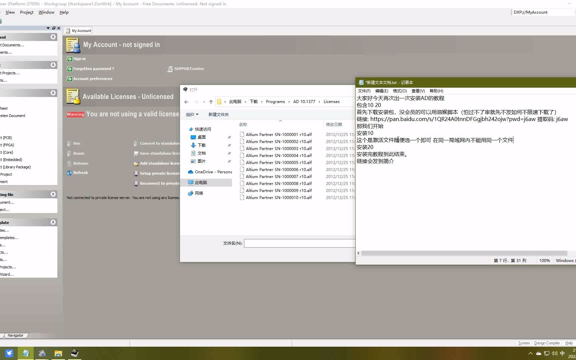Screen dimensions: 576x360
Task: Click the volume speaker tray icon
Action: click(554, 353)
